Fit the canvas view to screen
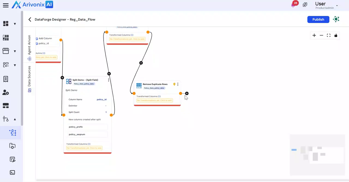349x182 pixels. click(x=329, y=35)
